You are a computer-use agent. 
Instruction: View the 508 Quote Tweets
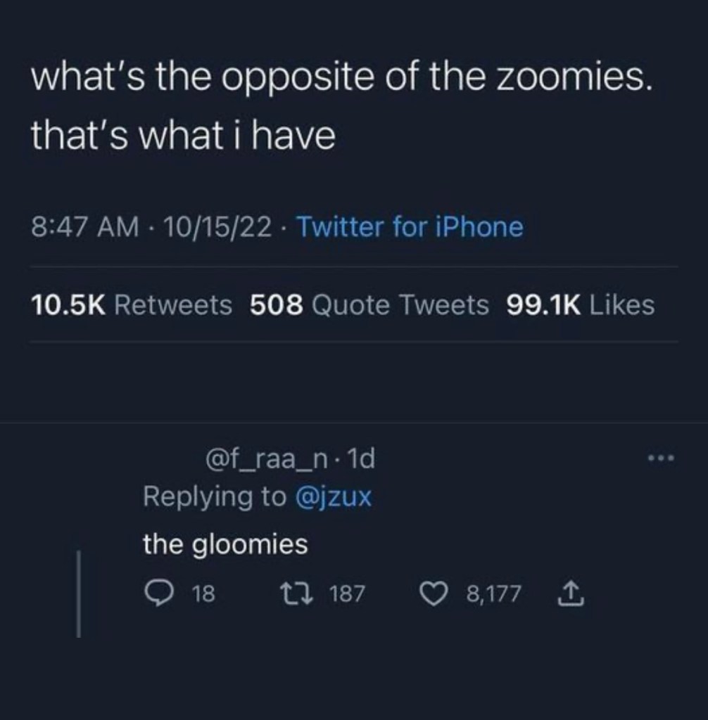pyautogui.click(x=369, y=305)
